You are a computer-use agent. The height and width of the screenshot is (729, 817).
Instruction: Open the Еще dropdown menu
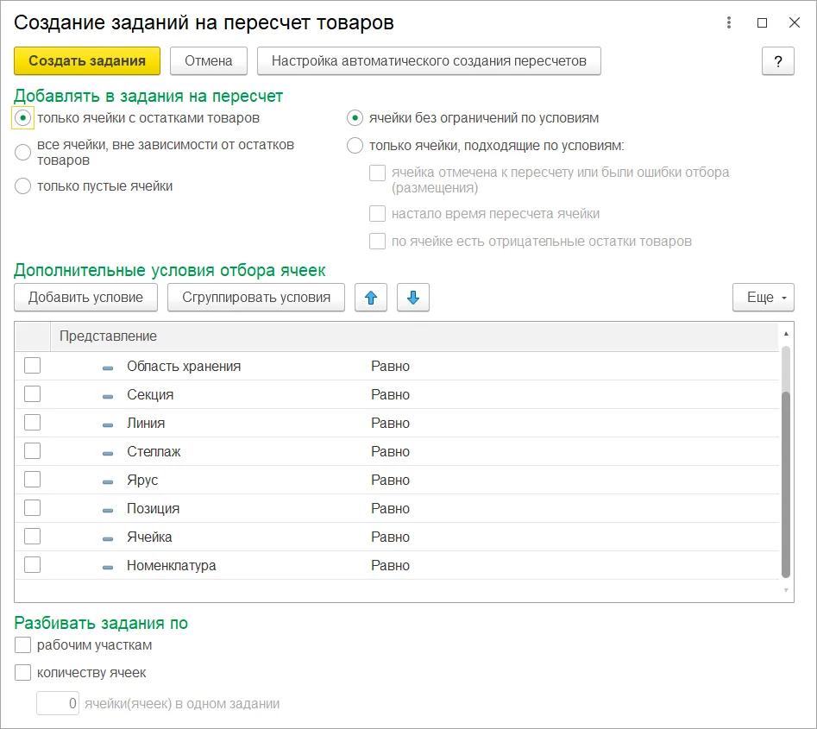click(x=764, y=298)
